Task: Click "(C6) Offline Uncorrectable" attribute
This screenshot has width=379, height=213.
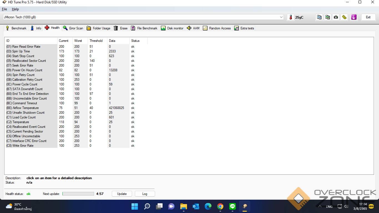Action: pyautogui.click(x=76, y=136)
